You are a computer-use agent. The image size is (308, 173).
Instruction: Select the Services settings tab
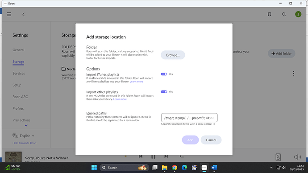[19, 74]
